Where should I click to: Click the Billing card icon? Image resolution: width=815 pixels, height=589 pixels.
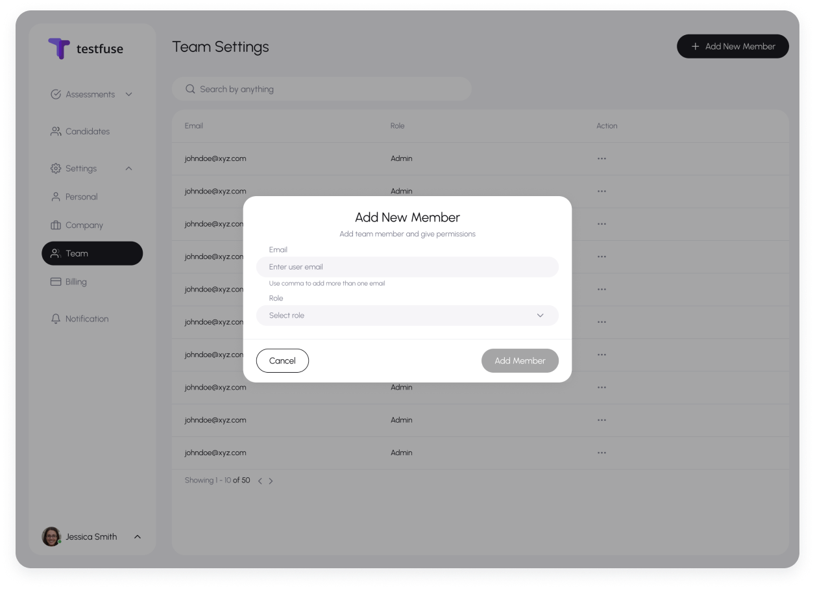click(x=56, y=282)
